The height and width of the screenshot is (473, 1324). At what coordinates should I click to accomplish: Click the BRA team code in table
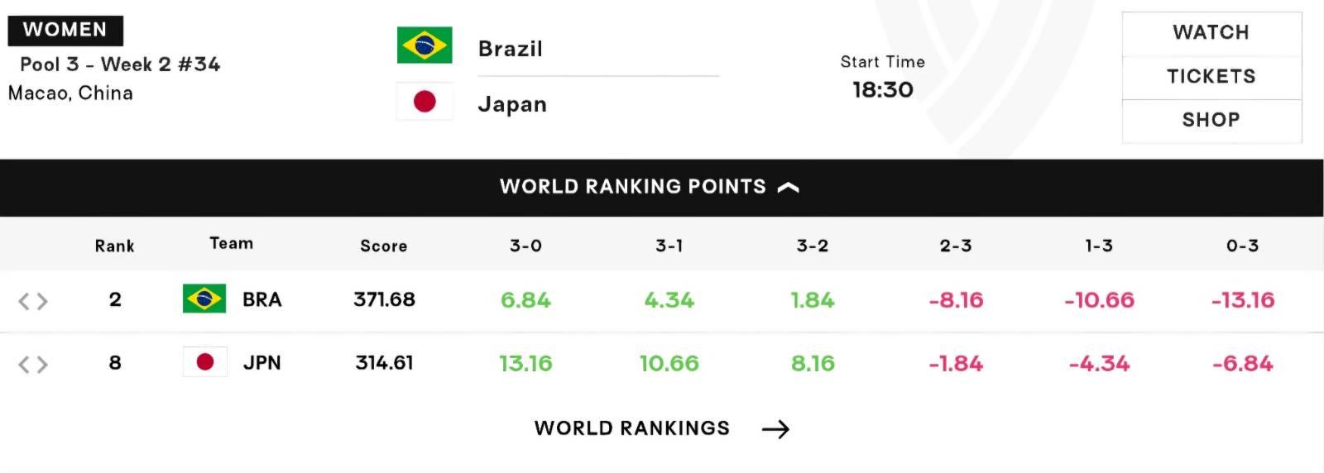(x=262, y=299)
